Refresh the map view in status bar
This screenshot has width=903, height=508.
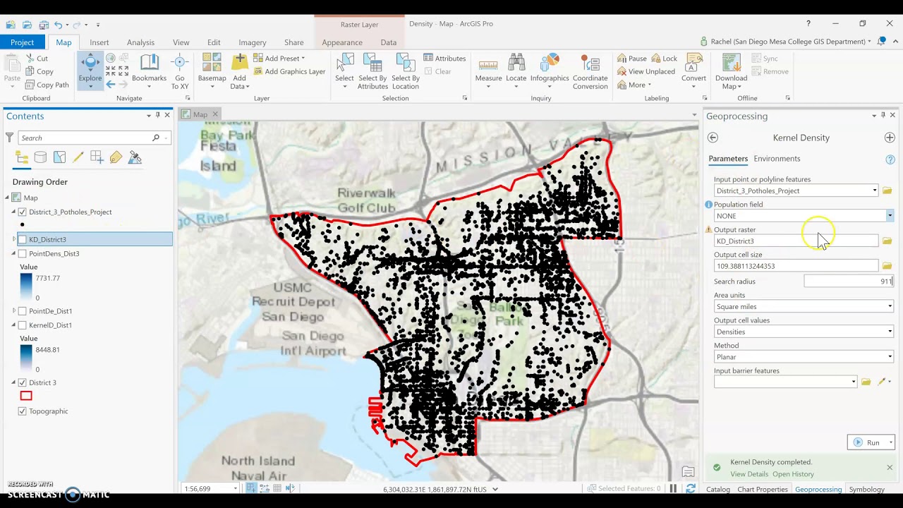(x=691, y=489)
